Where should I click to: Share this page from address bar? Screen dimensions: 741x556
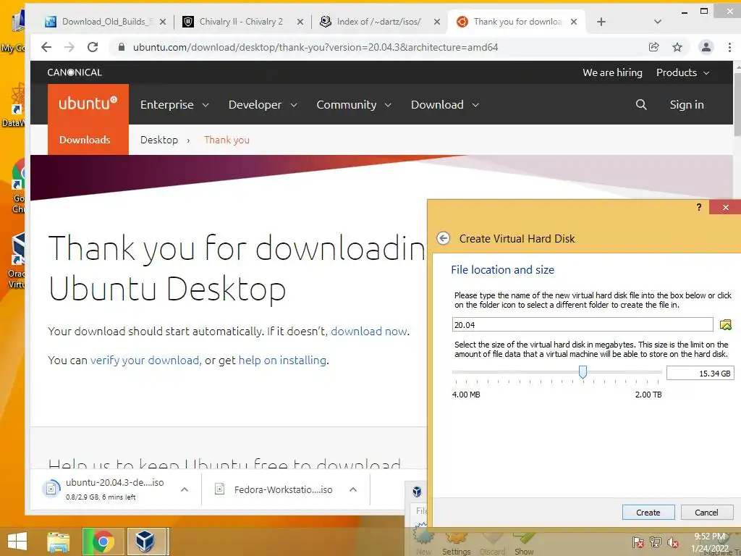coord(653,47)
